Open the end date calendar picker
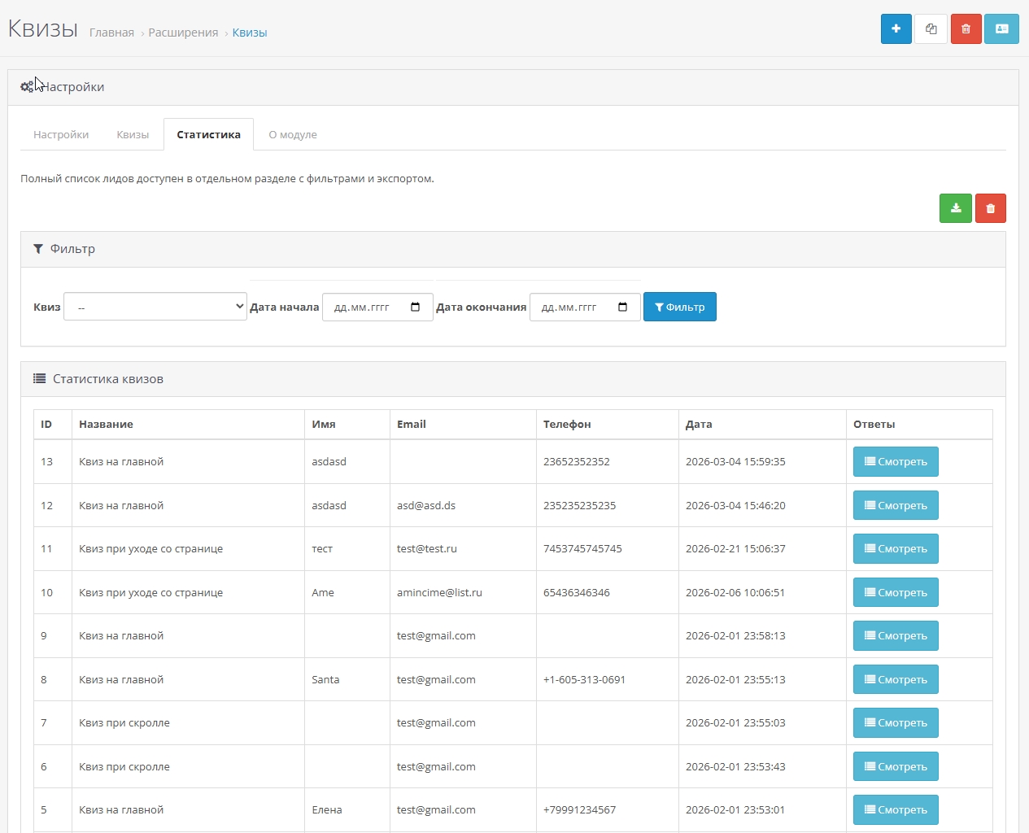Image resolution: width=1029 pixels, height=833 pixels. (x=623, y=307)
